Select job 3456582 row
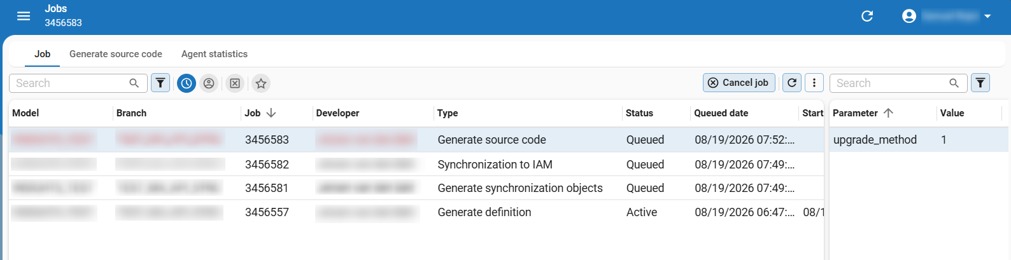The width and height of the screenshot is (1011, 260). tap(416, 164)
